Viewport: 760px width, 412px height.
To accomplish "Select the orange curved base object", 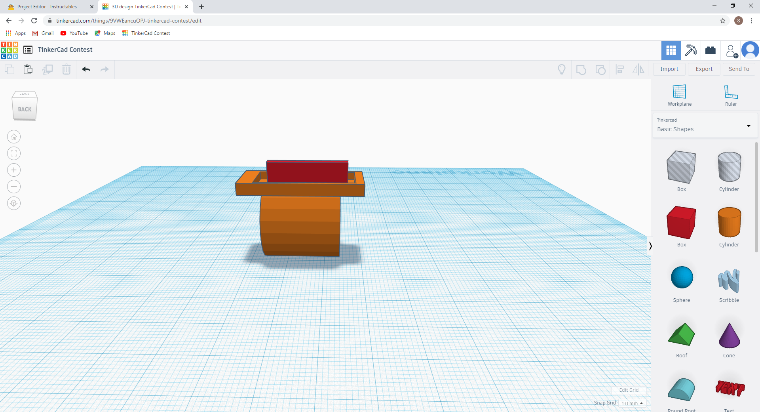I will pos(300,226).
